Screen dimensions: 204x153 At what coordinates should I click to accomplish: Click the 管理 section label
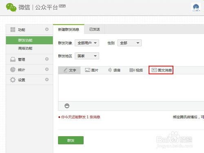click(x=22, y=60)
